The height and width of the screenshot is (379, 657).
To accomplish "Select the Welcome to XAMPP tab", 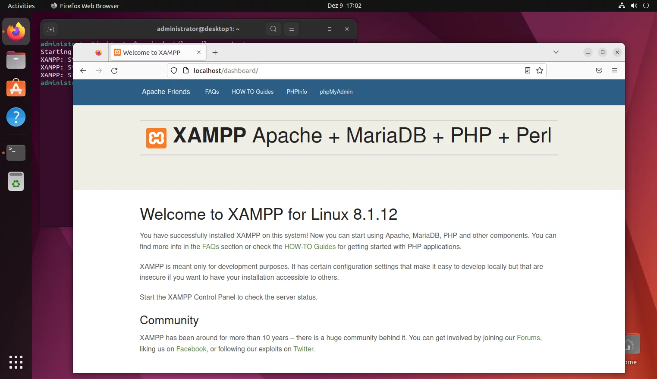I will [158, 52].
